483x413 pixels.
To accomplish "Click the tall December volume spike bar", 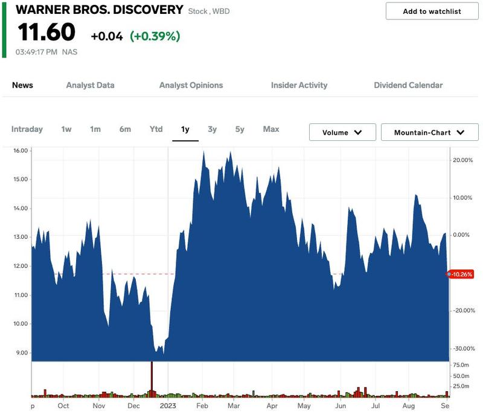I will point(152,379).
